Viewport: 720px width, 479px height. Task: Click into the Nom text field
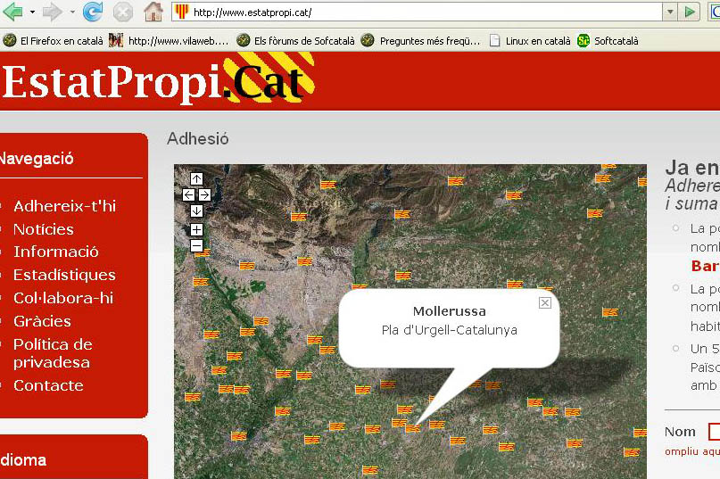[x=714, y=432]
